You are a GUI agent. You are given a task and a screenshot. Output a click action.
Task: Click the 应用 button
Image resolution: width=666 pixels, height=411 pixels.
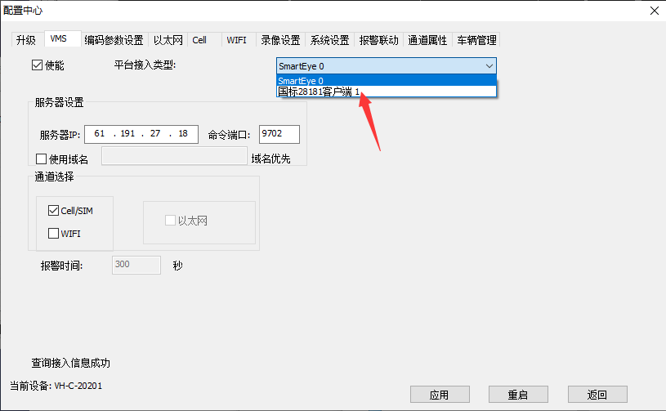tap(439, 395)
